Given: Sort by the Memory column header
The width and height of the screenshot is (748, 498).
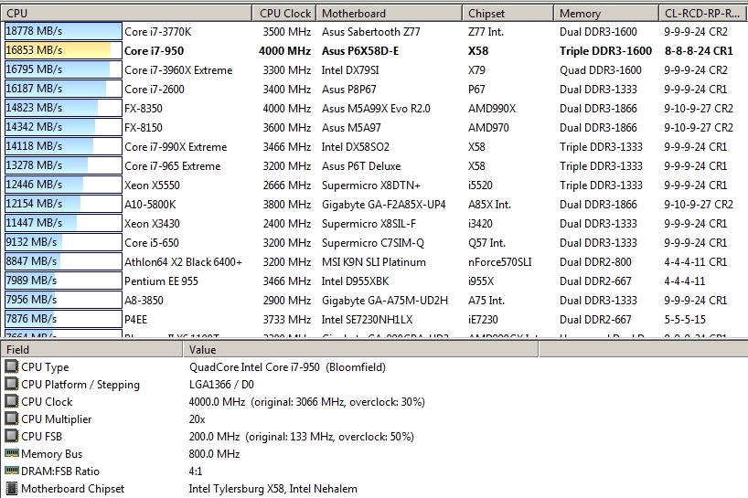Looking at the screenshot, I should 605,13.
